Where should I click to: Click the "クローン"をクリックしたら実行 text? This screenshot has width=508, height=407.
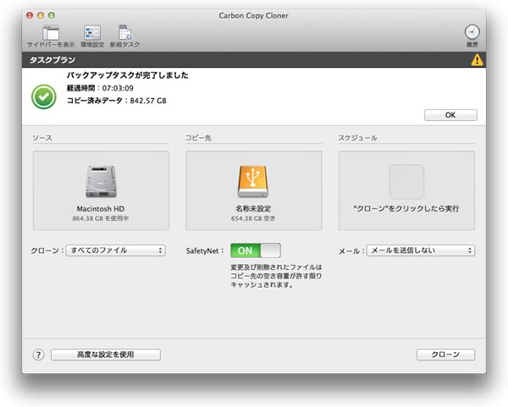tap(406, 208)
